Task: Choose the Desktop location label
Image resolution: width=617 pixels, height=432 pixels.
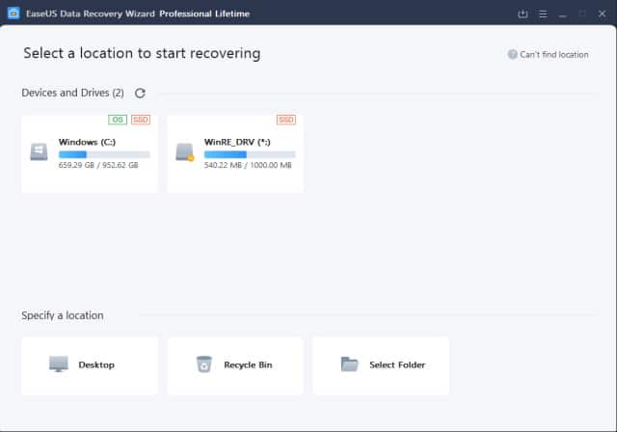Action: tap(96, 364)
